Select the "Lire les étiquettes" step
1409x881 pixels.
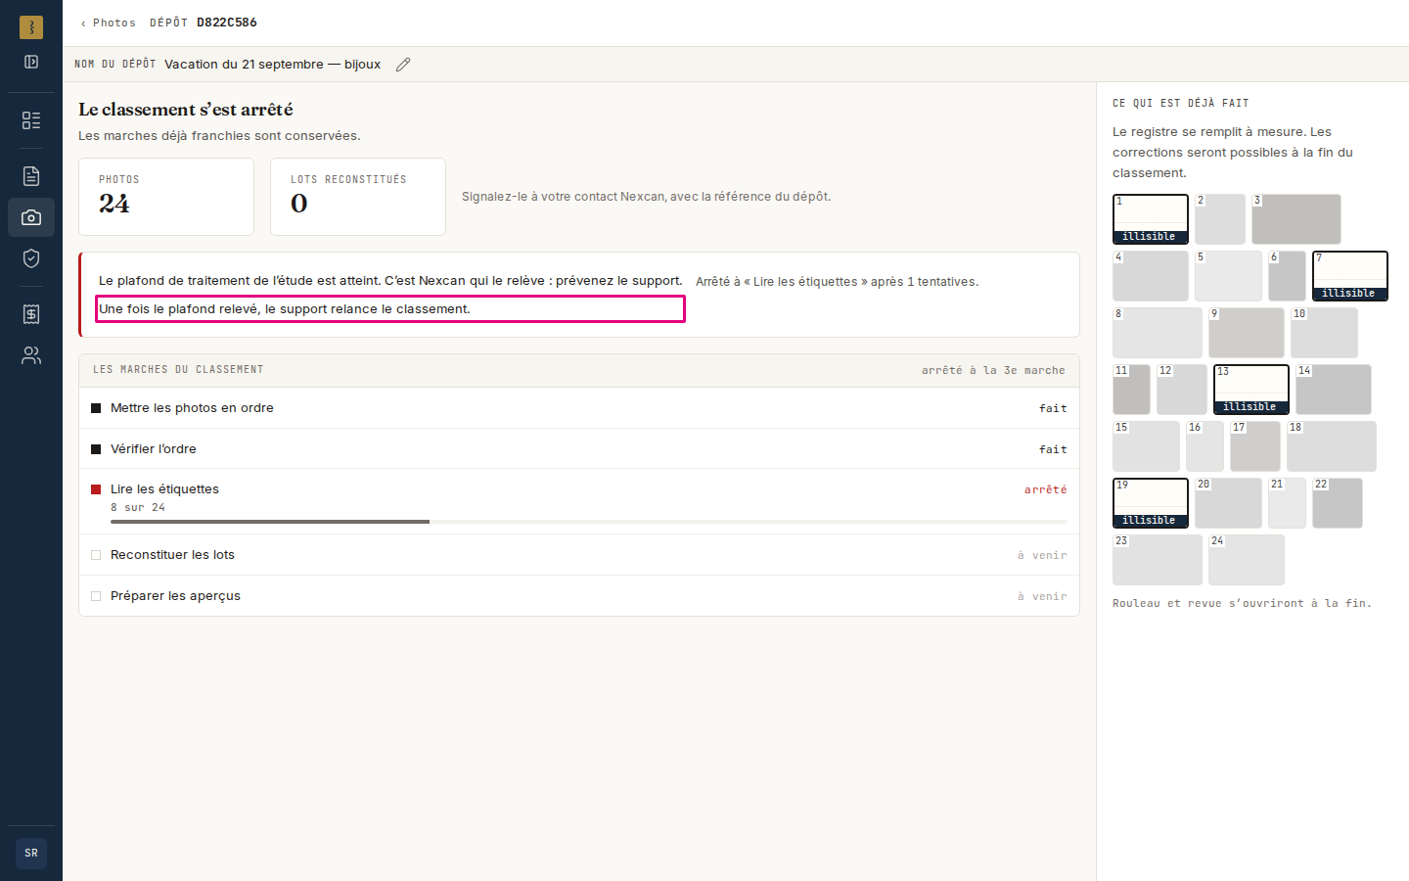(579, 501)
